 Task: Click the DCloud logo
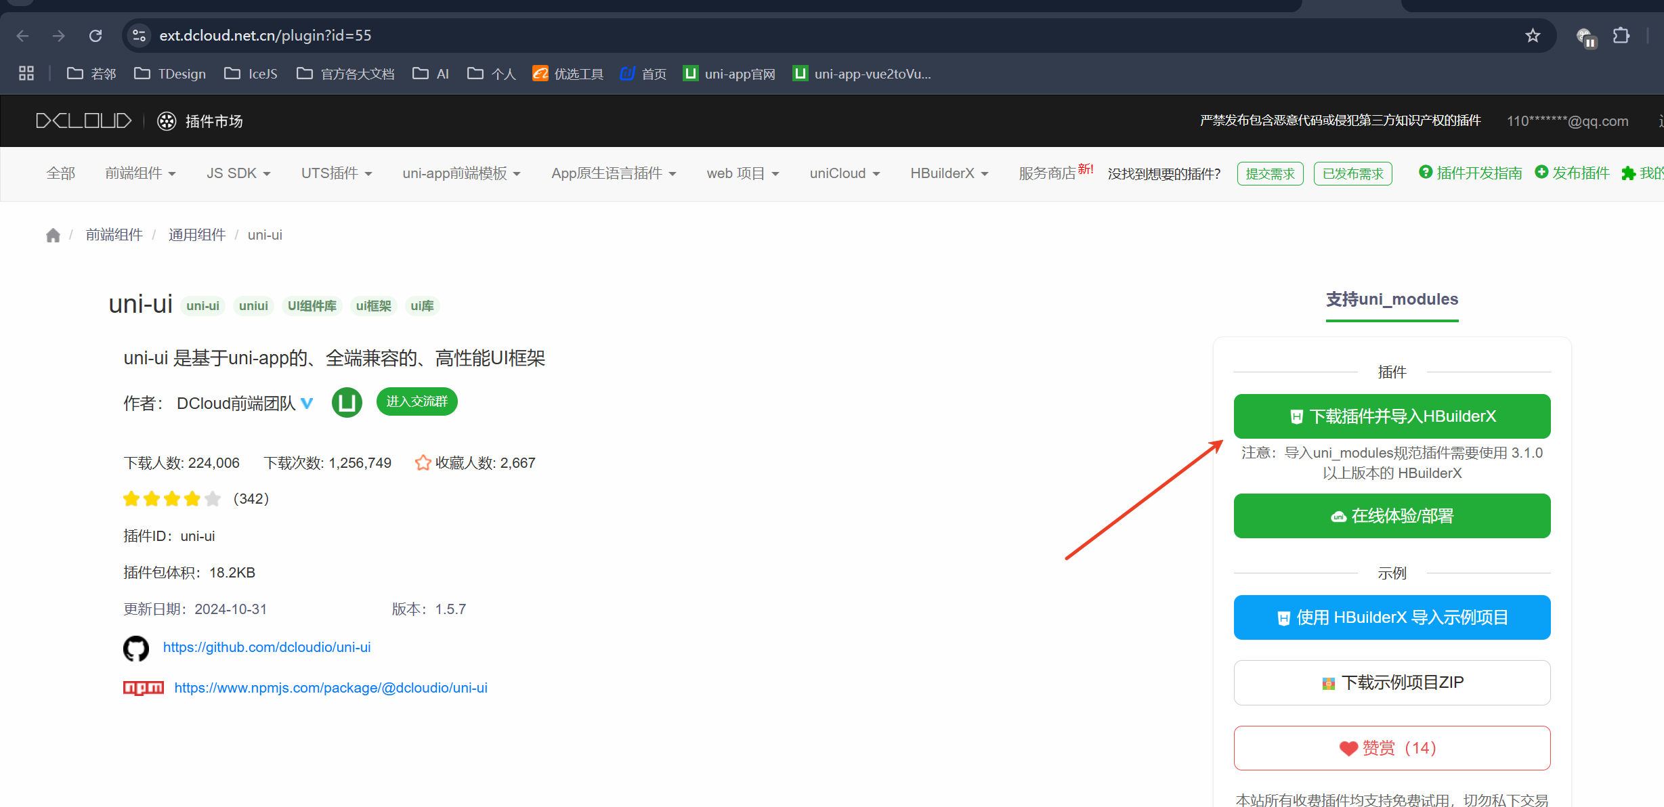click(x=83, y=121)
